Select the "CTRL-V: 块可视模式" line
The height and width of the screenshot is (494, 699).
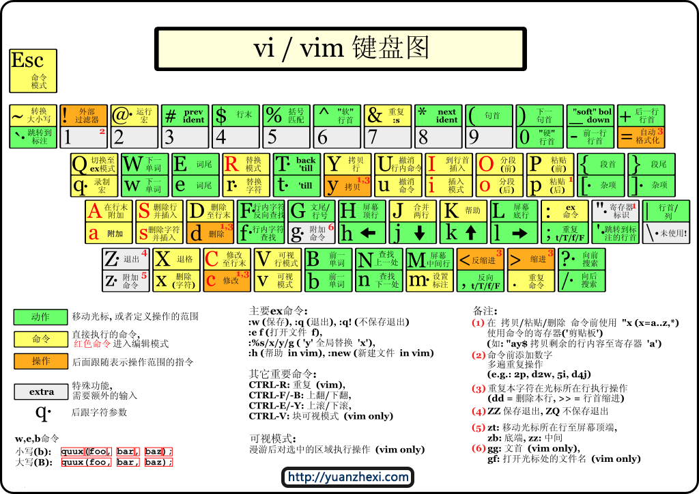321,416
